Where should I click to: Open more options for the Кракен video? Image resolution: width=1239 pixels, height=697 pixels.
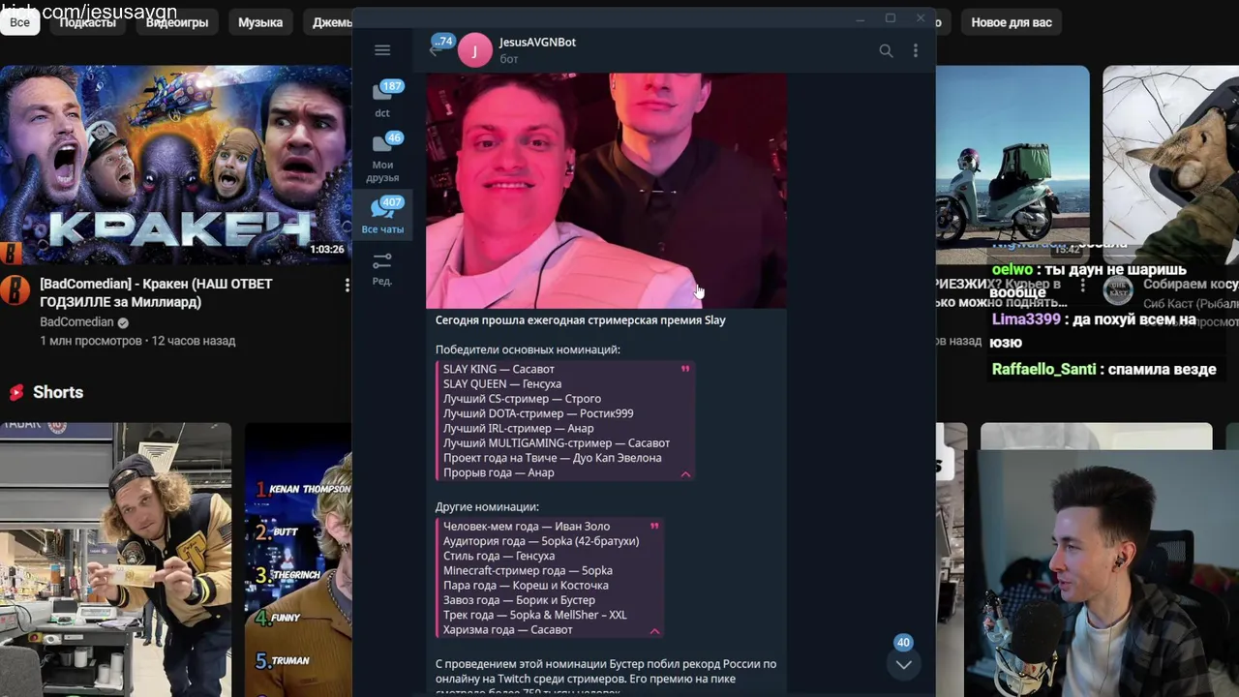tap(347, 285)
